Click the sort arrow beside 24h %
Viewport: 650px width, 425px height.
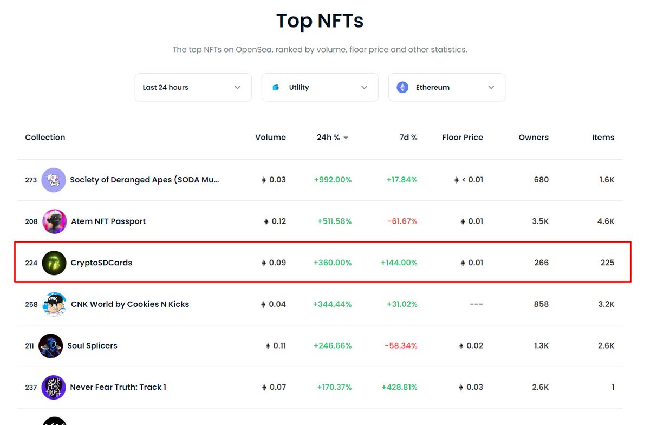pyautogui.click(x=346, y=138)
